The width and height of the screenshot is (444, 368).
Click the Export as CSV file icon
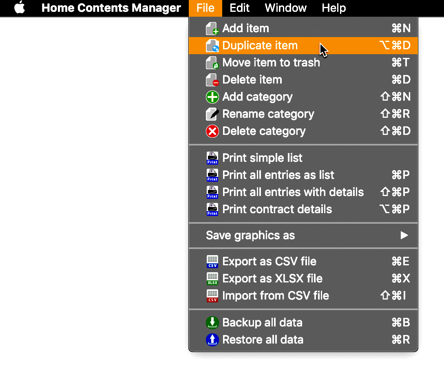click(212, 262)
